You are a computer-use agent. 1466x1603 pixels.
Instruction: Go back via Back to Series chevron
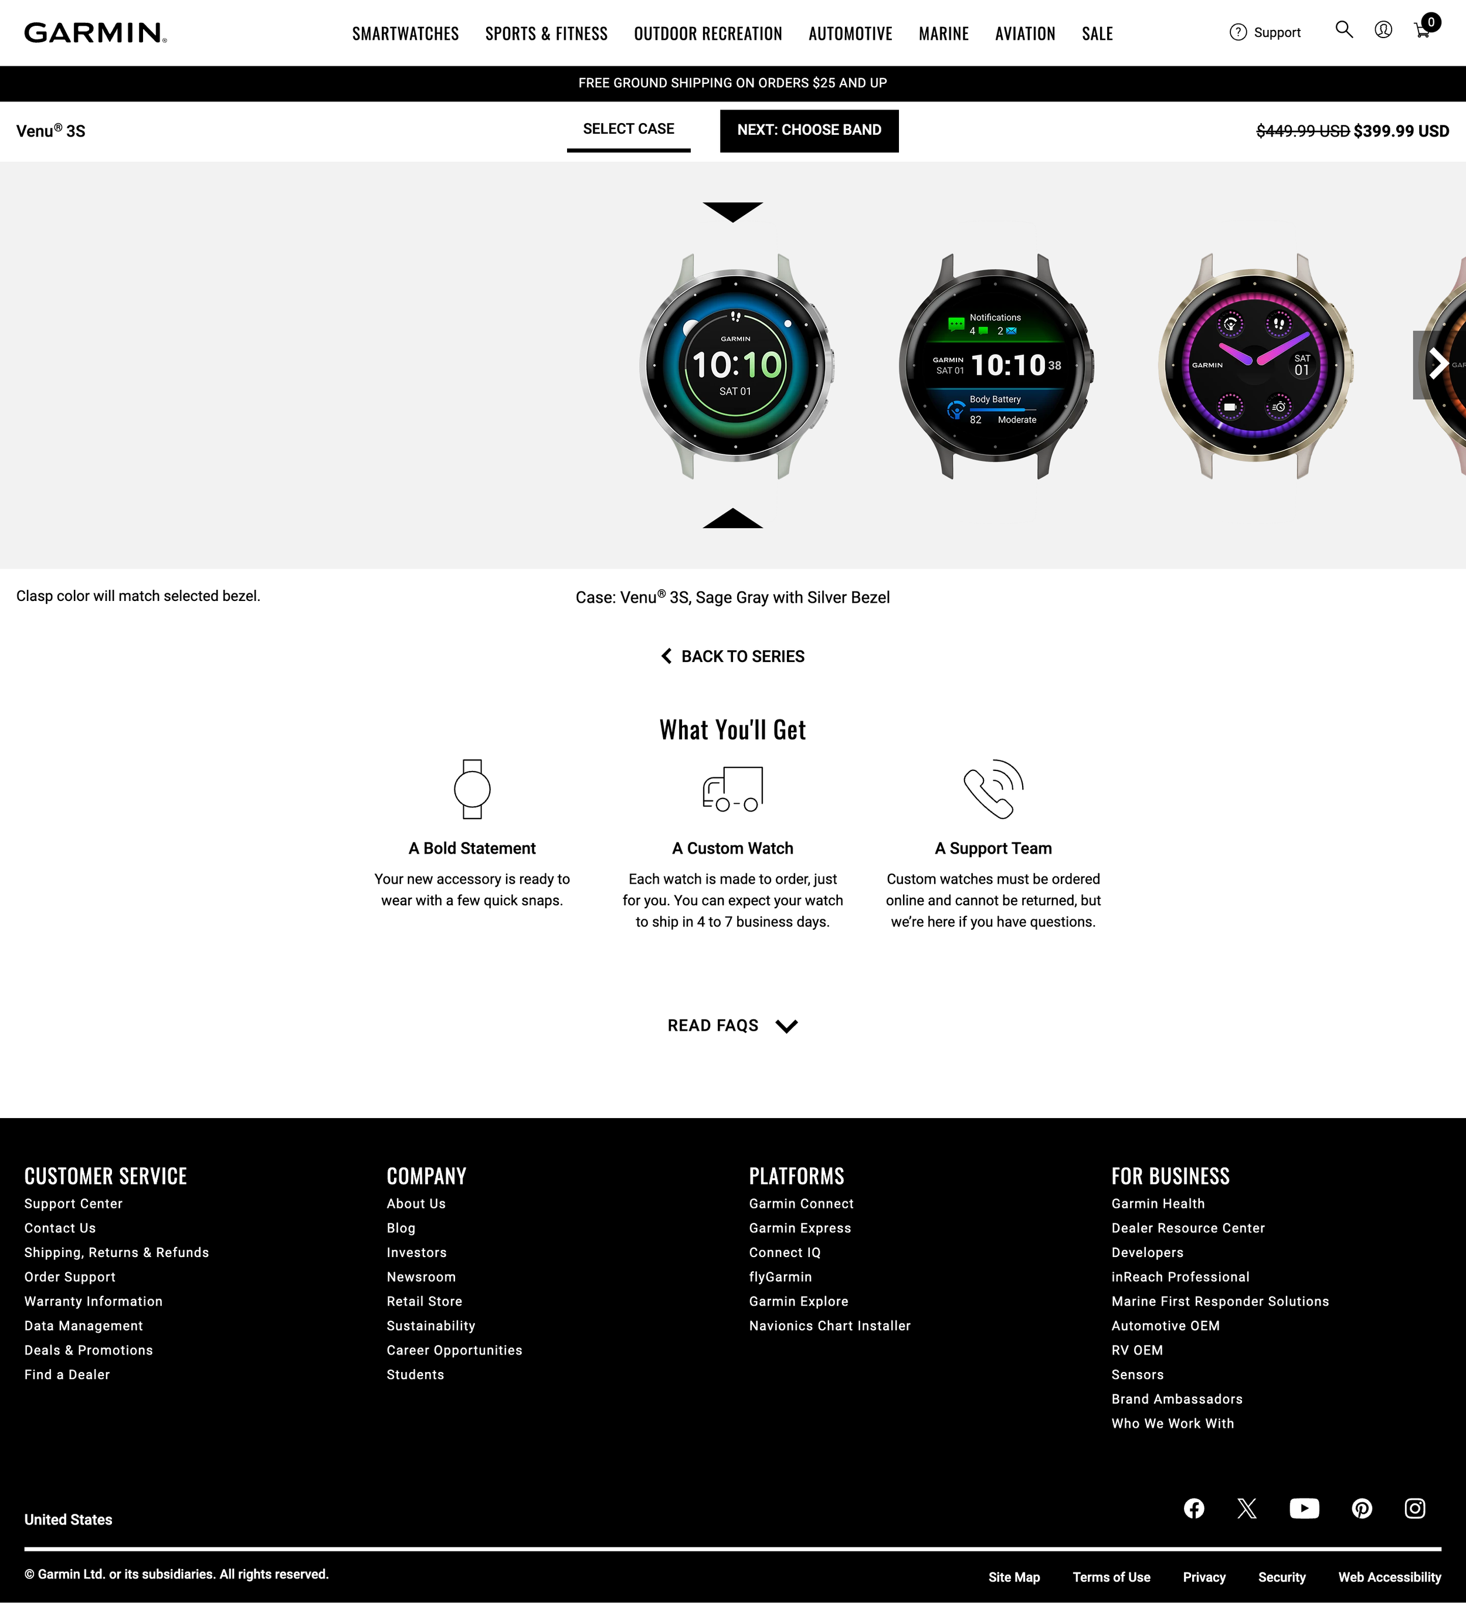[666, 656]
